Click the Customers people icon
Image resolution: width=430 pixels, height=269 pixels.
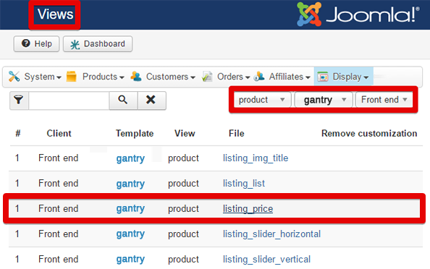[x=136, y=77]
